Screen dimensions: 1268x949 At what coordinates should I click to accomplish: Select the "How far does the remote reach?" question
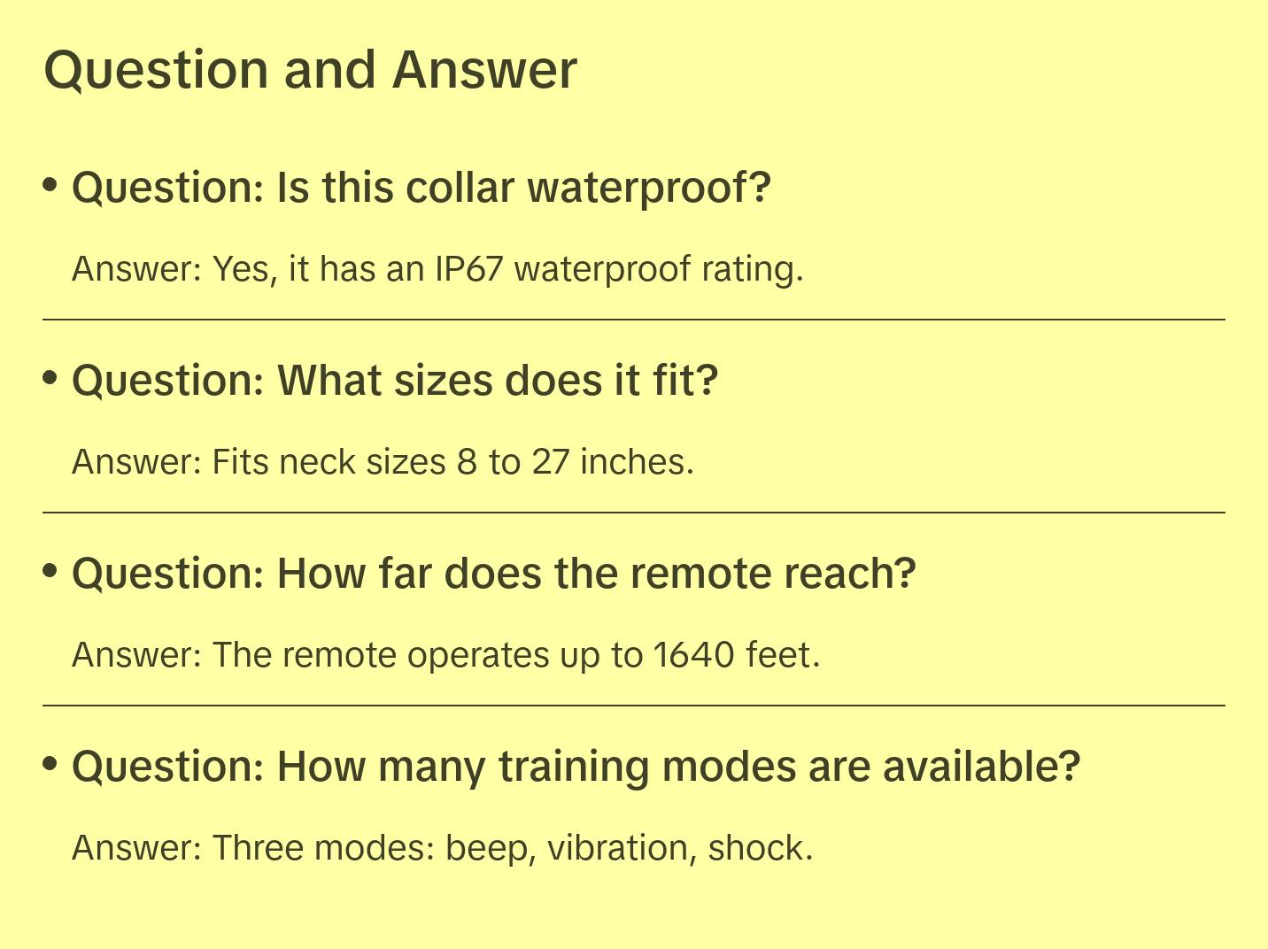pos(493,574)
